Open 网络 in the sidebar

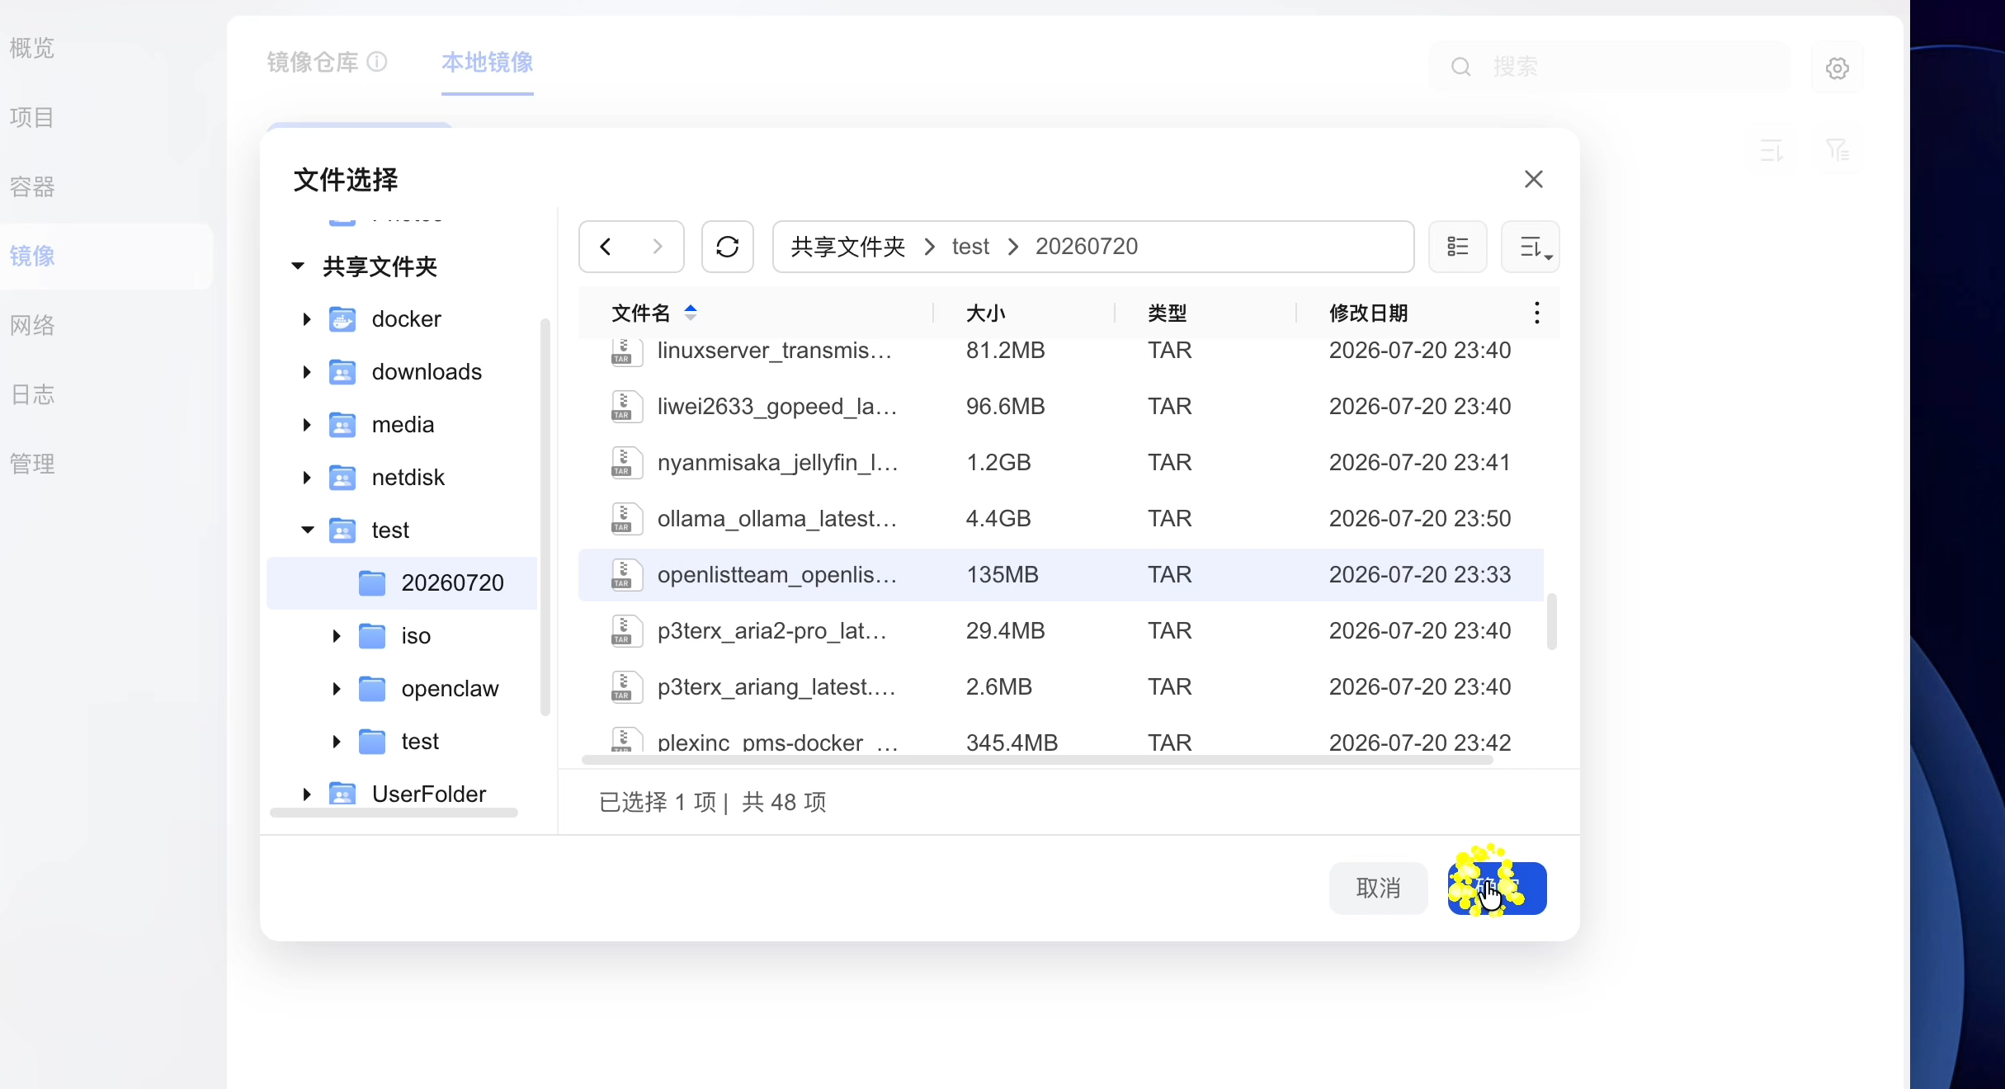click(x=32, y=325)
